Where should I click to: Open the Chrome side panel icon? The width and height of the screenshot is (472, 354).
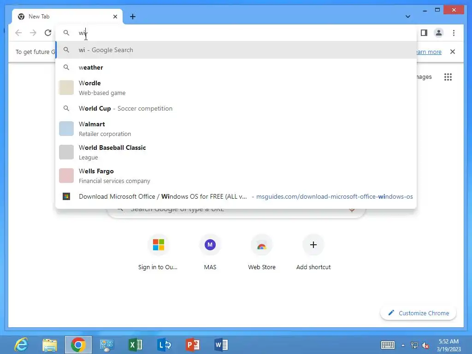(424, 33)
